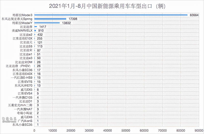Click the blue bar for 特斯拉ModelY
204x134 pixels.
click(x=47, y=23)
